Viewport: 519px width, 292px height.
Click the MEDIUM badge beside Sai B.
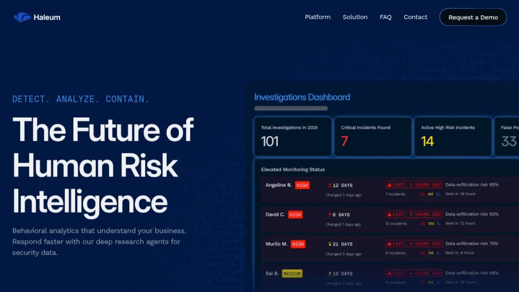point(292,273)
